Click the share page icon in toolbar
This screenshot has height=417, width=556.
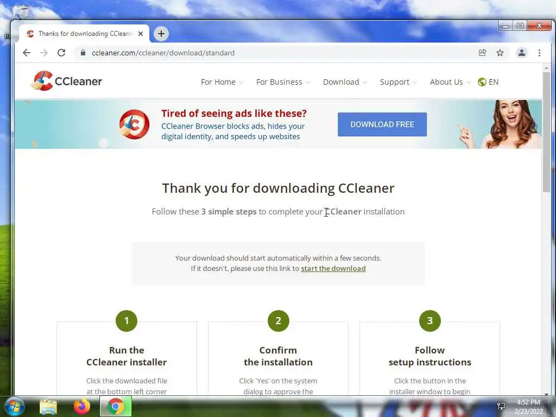tap(482, 53)
